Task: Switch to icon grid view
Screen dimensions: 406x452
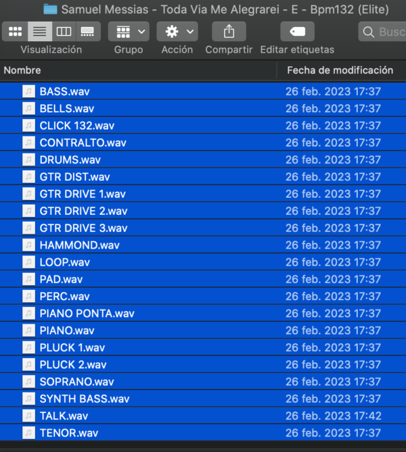Action: (x=15, y=32)
